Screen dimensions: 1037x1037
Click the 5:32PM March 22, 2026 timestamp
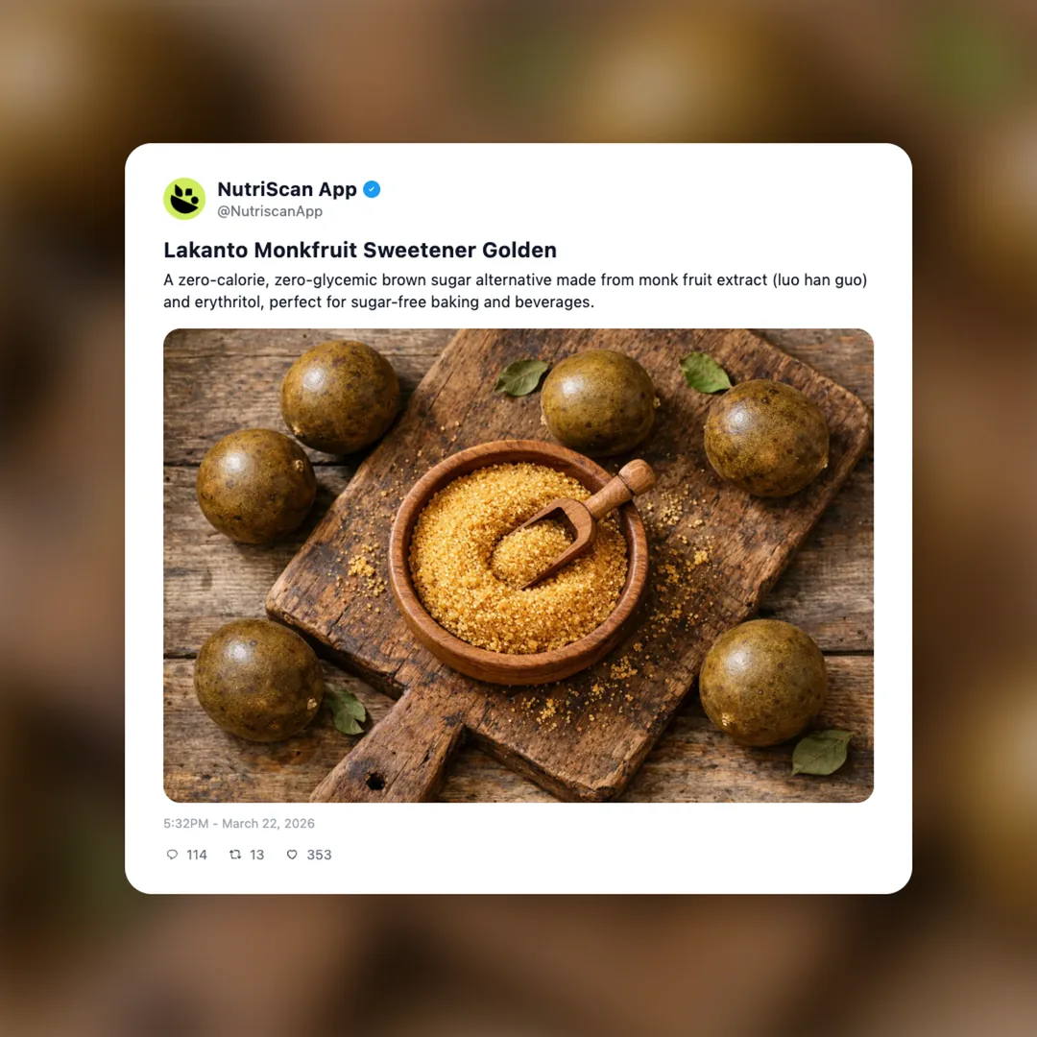click(x=239, y=824)
